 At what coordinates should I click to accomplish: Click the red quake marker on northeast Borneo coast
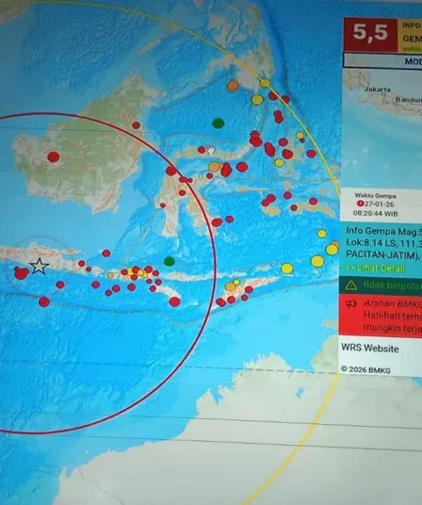coord(137,125)
